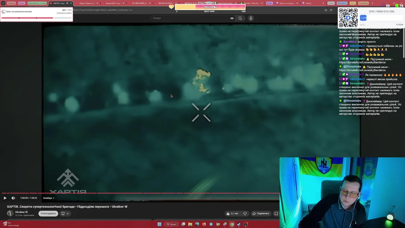Open install/cast icon in address bar
Viewport: 405px width, 228px height.
[326, 10]
